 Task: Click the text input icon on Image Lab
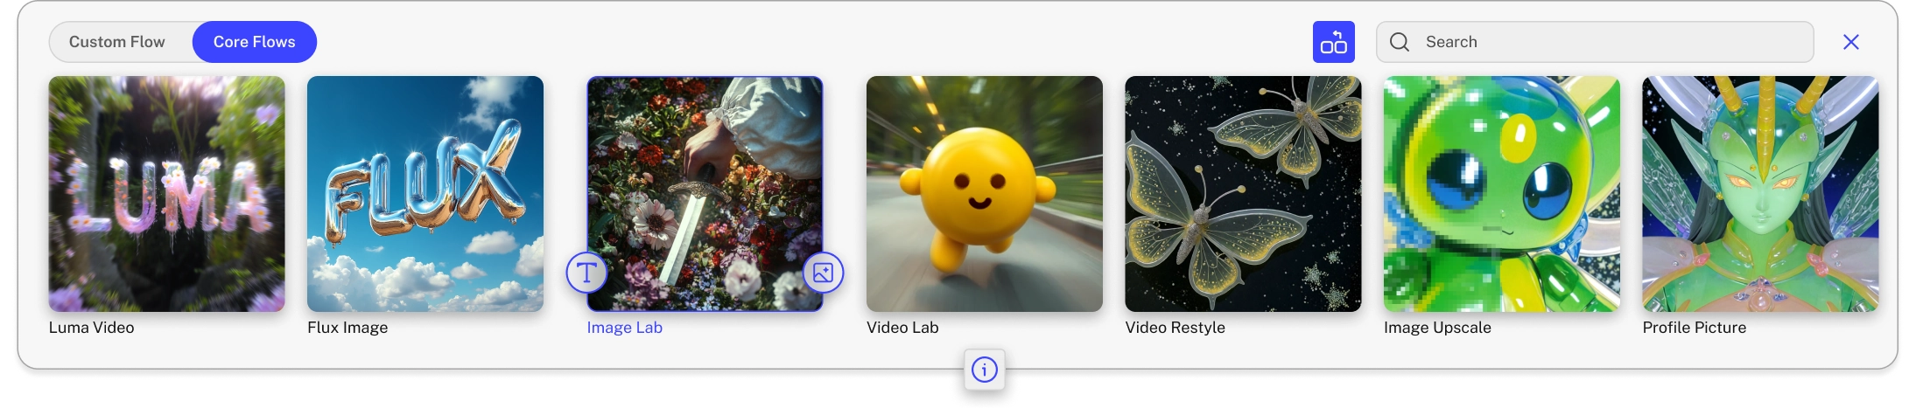point(586,273)
